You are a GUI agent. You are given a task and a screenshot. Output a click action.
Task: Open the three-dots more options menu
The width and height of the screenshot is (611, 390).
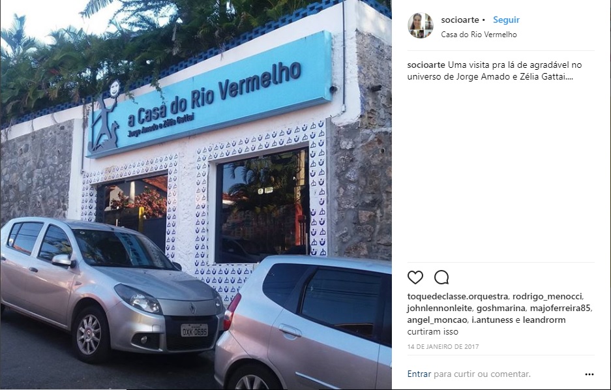pos(589,374)
